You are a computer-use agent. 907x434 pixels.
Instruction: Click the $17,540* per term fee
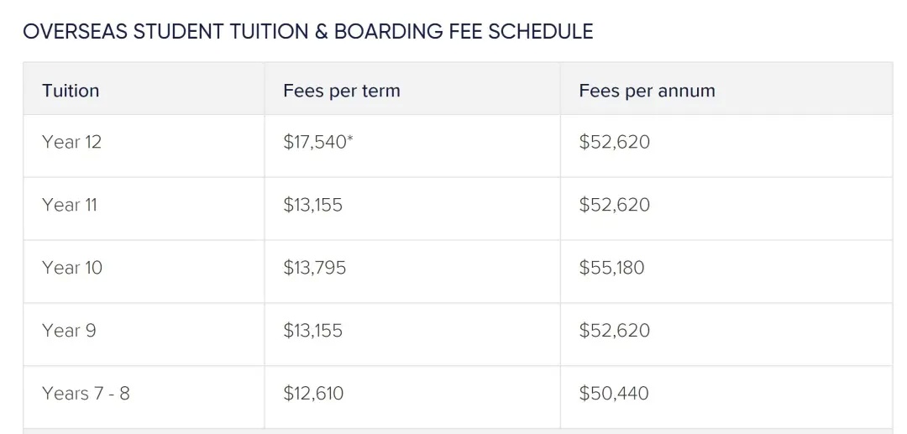[x=318, y=142]
